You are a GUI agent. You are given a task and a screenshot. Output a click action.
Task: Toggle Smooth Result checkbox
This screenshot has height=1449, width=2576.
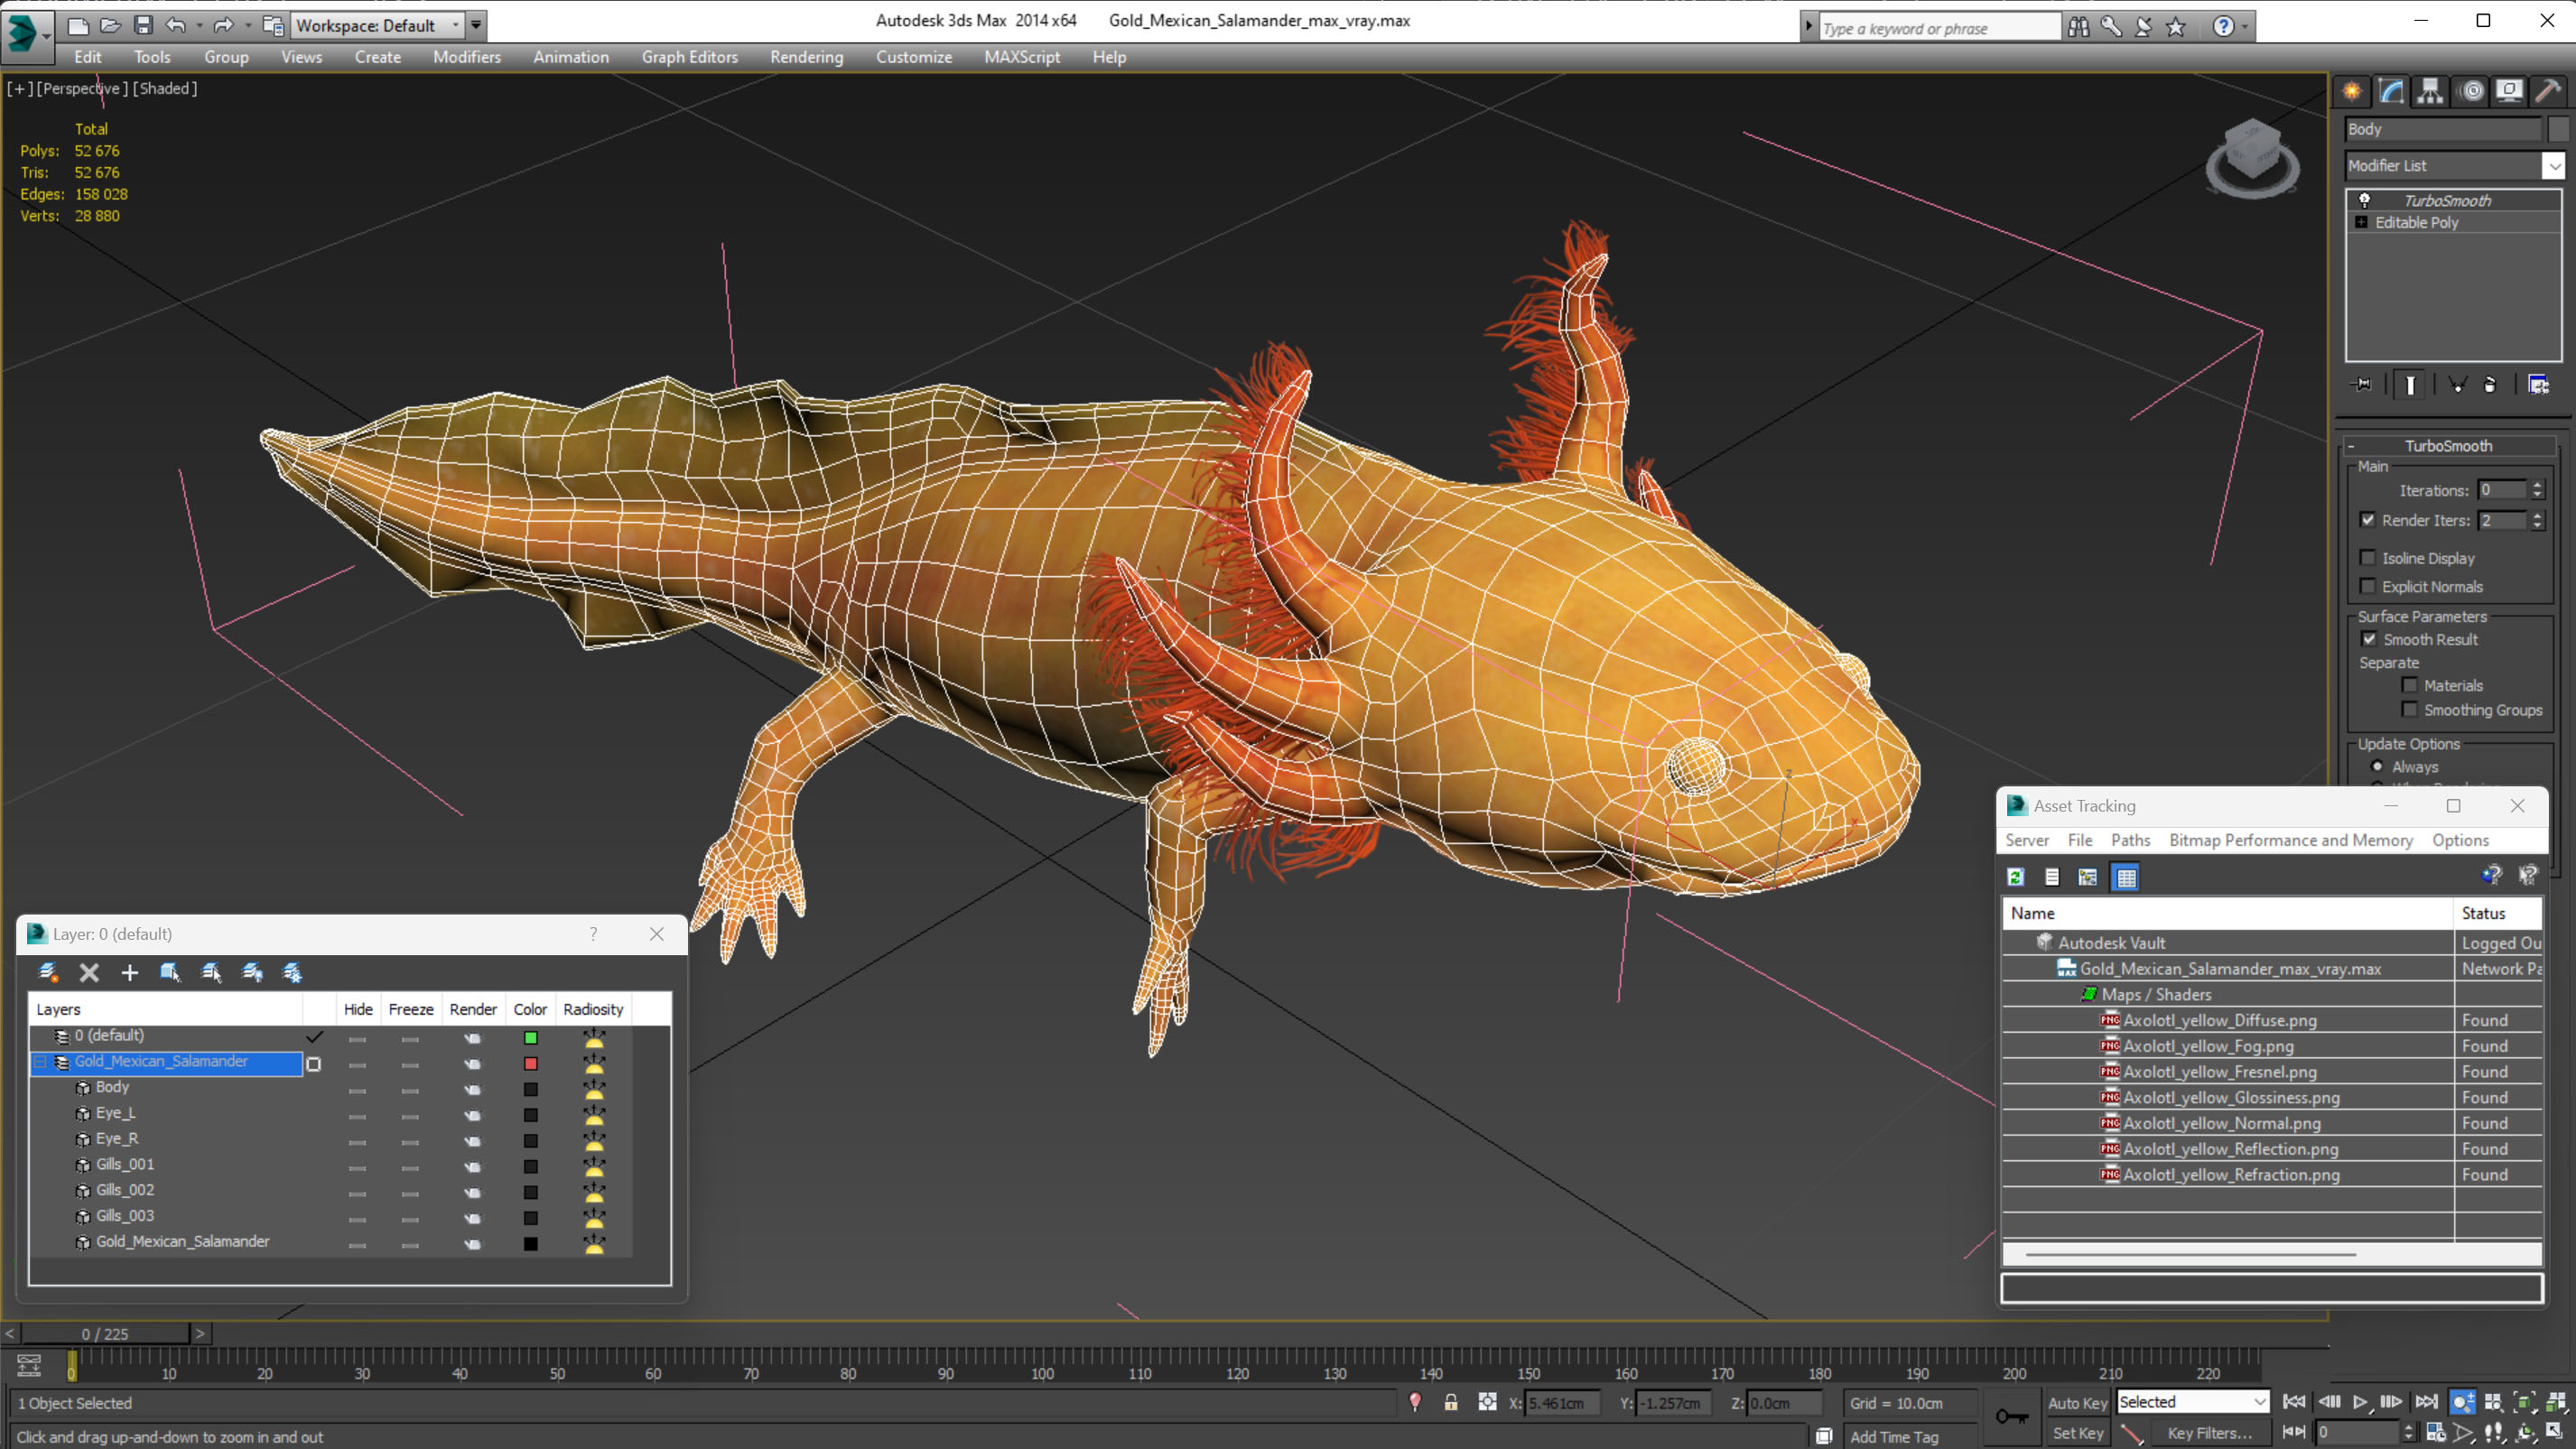point(2369,639)
